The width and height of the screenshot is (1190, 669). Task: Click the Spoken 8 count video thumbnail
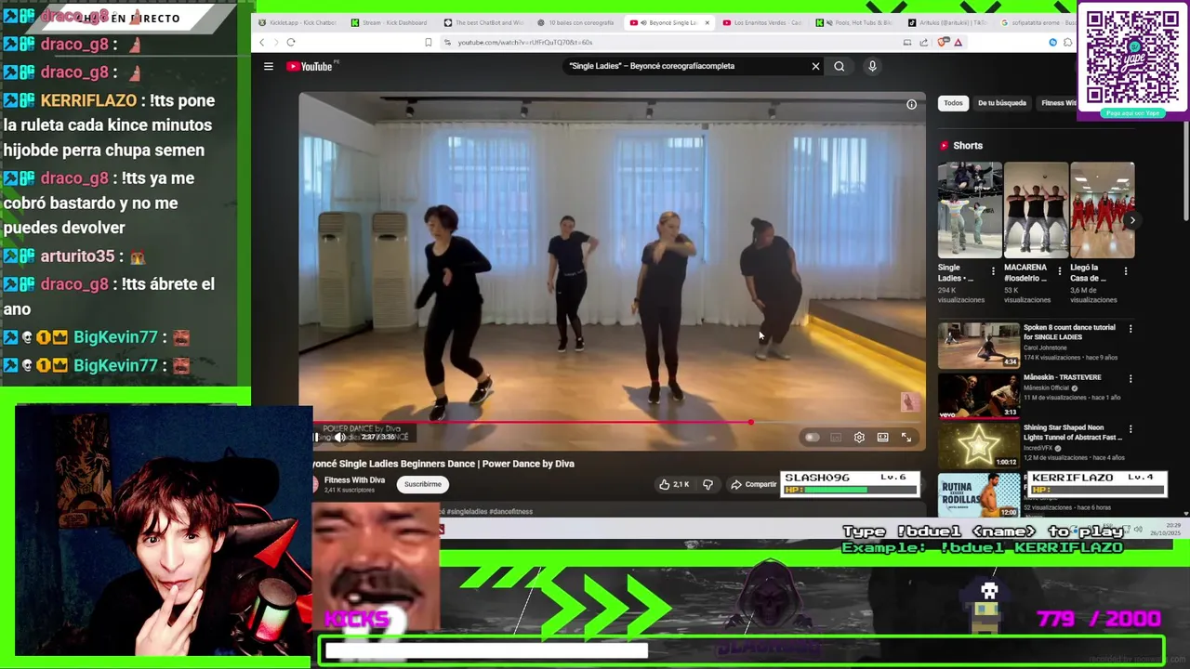pos(979,345)
